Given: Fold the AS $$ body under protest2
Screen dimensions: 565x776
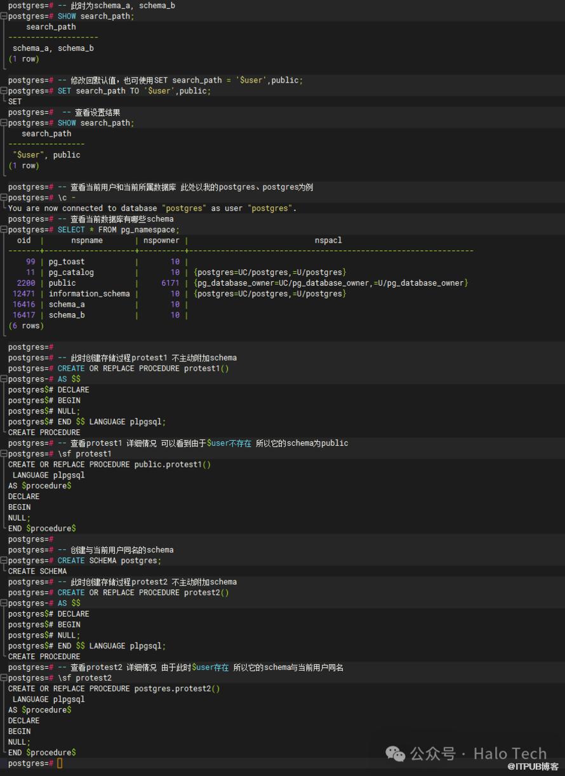Looking at the screenshot, I should click(3, 603).
